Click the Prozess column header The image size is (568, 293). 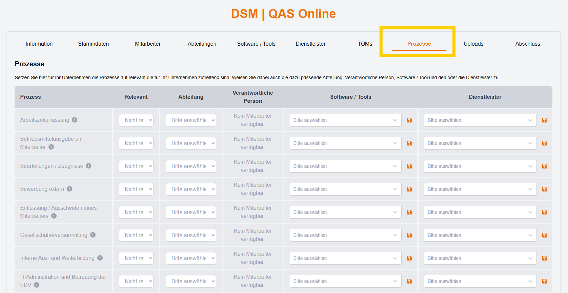(x=31, y=97)
